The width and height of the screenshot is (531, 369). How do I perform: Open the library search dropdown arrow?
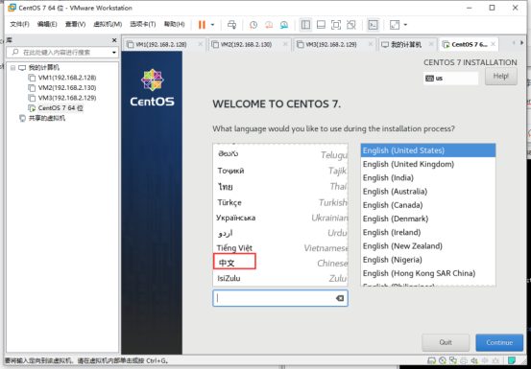click(x=113, y=53)
